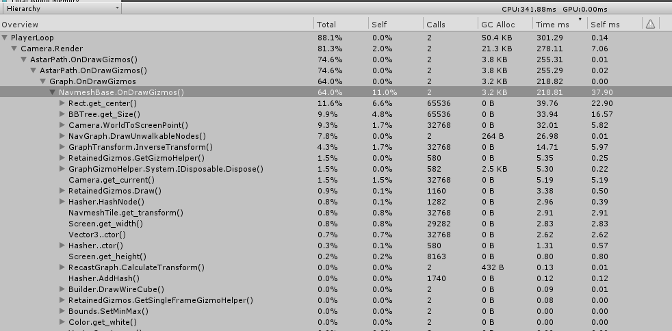This screenshot has height=331, width=672.
Task: Select the Screen.get_height() row
Action: [x=336, y=256]
